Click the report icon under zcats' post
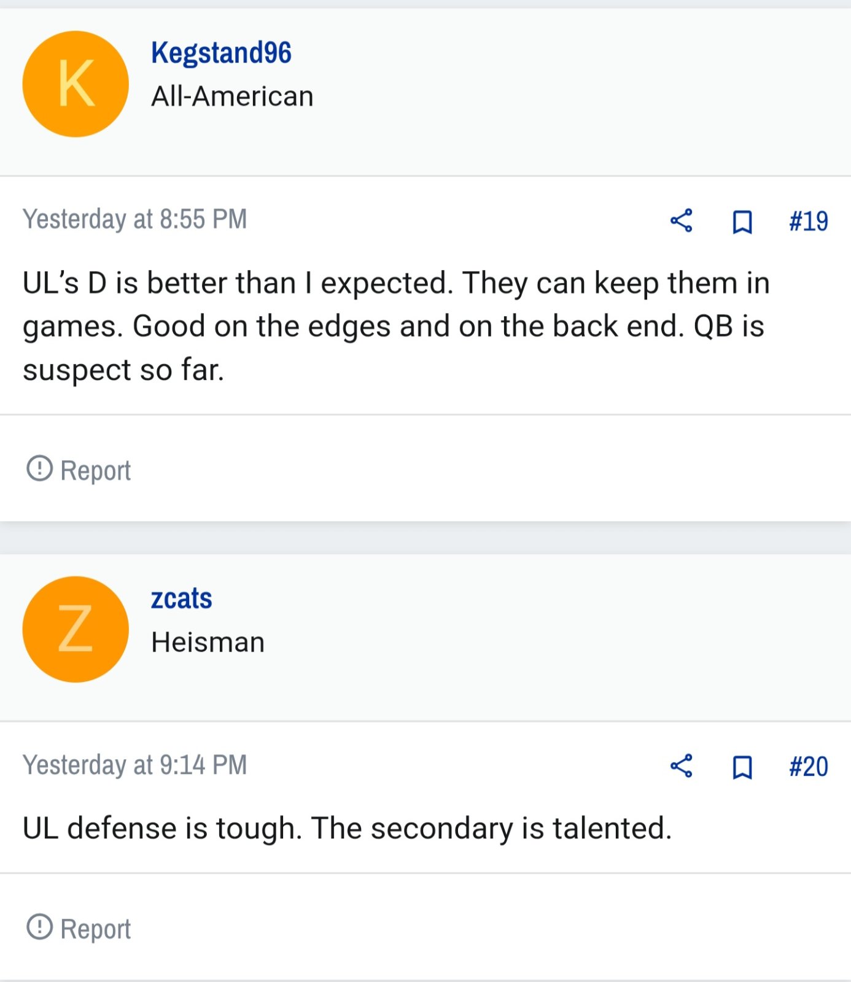This screenshot has width=851, height=982. coord(39,927)
